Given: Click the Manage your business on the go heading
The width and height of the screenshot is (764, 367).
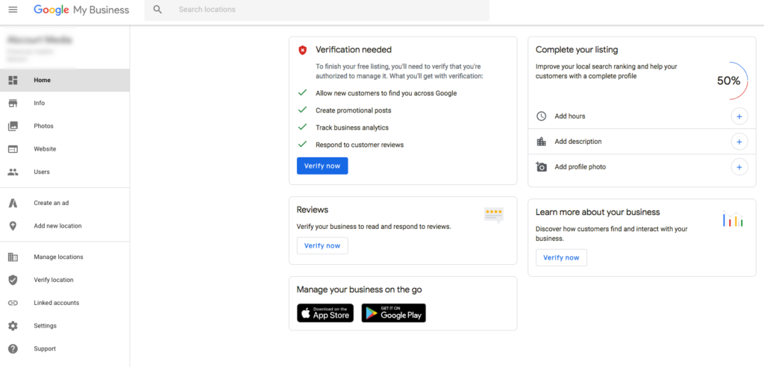Looking at the screenshot, I should (359, 289).
